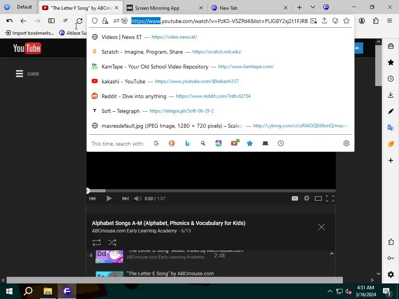
Task: Open the translate icon in sidebar
Action: [x=391, y=128]
